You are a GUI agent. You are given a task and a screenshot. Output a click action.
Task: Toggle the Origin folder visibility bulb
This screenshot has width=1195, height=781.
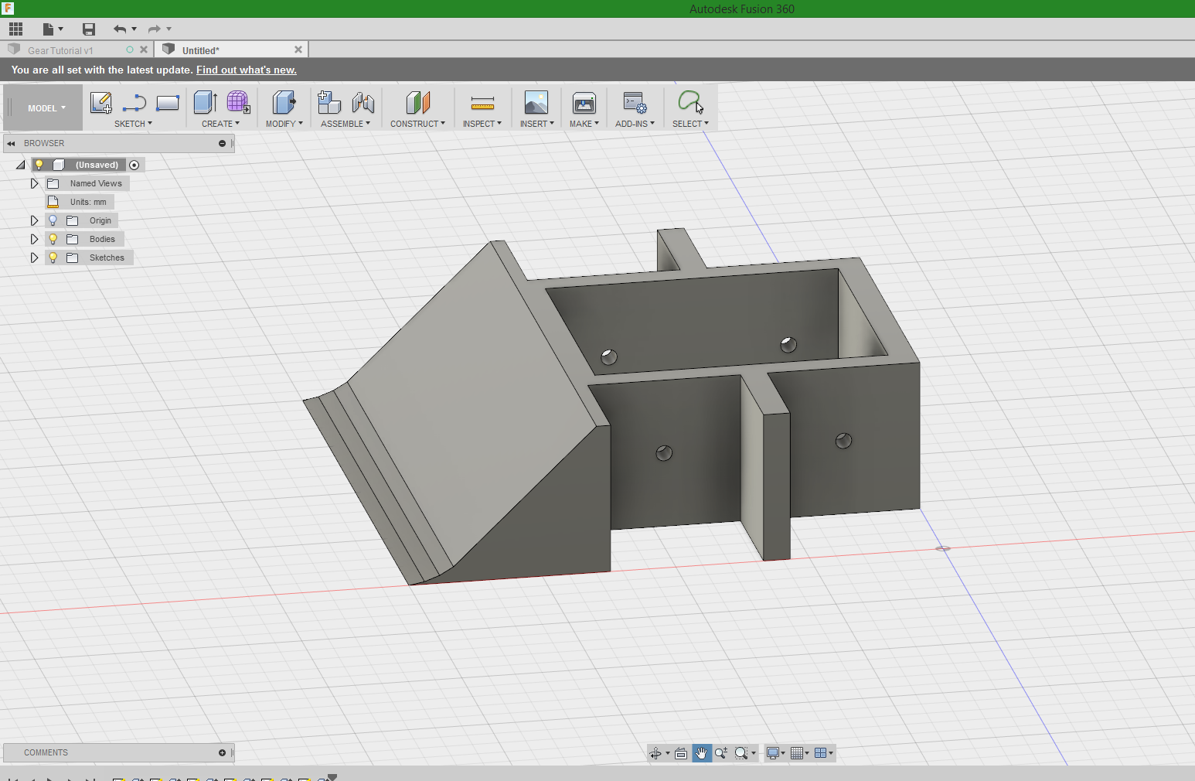coord(53,220)
